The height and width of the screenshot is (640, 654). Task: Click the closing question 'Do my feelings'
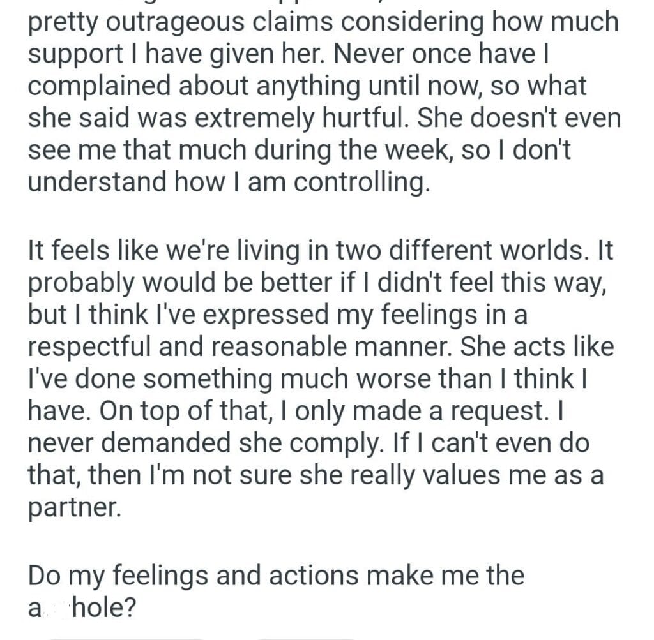tap(275, 590)
